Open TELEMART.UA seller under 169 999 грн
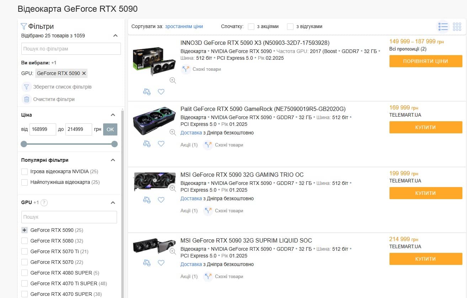 pos(405,115)
